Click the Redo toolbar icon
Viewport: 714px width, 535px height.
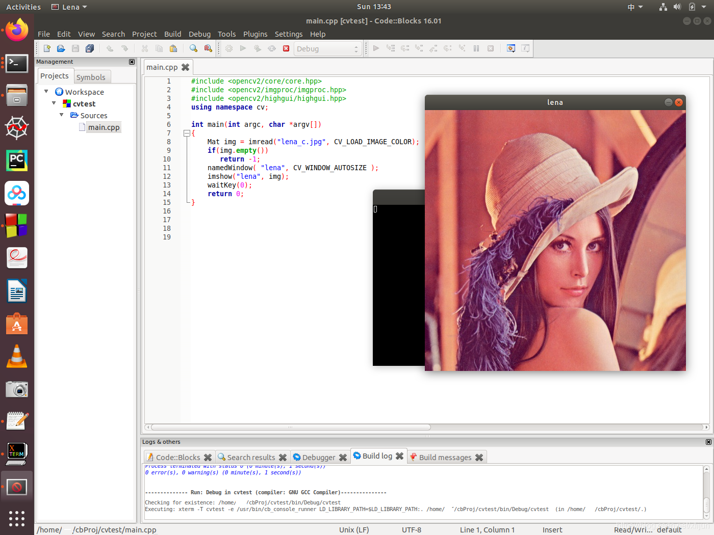click(x=124, y=48)
